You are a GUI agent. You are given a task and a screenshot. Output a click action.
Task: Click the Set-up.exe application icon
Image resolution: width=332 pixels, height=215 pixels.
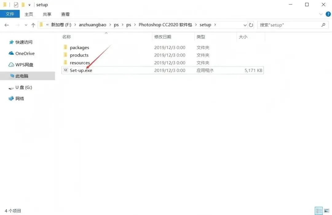pos(66,70)
